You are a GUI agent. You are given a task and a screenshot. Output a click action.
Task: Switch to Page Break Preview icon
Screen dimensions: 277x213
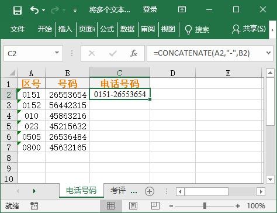click(155, 205)
